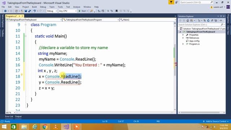
Task: Open the Build menu
Action: coord(34,7)
